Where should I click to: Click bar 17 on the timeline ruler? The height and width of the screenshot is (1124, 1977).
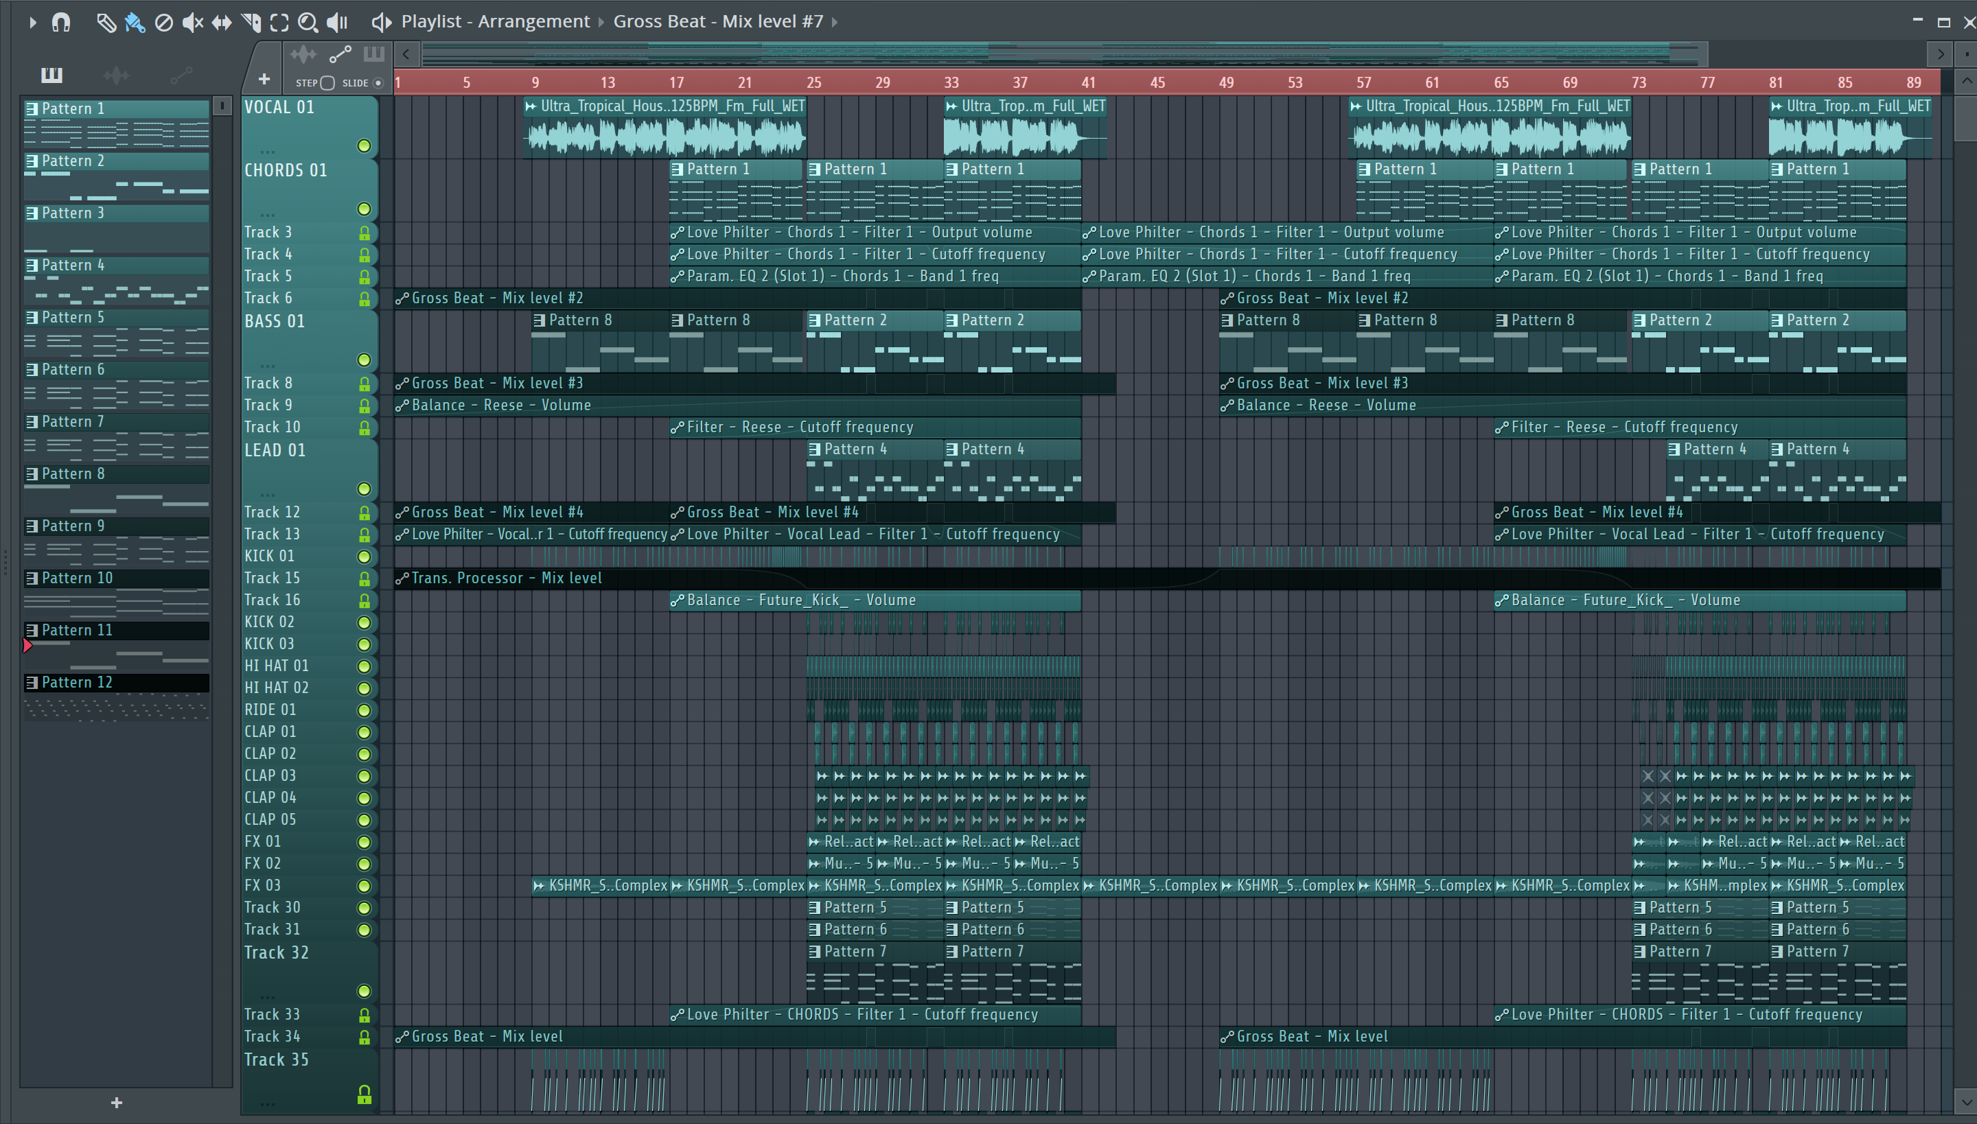coord(677,82)
